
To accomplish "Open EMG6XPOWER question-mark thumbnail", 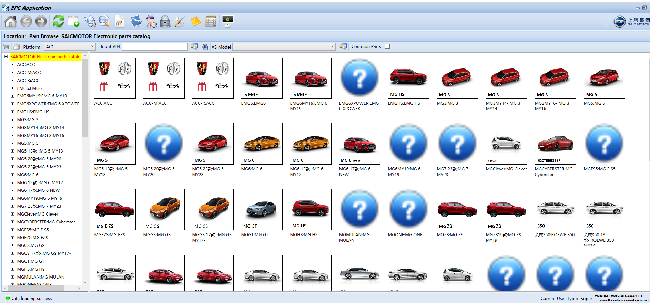I will tap(359, 78).
